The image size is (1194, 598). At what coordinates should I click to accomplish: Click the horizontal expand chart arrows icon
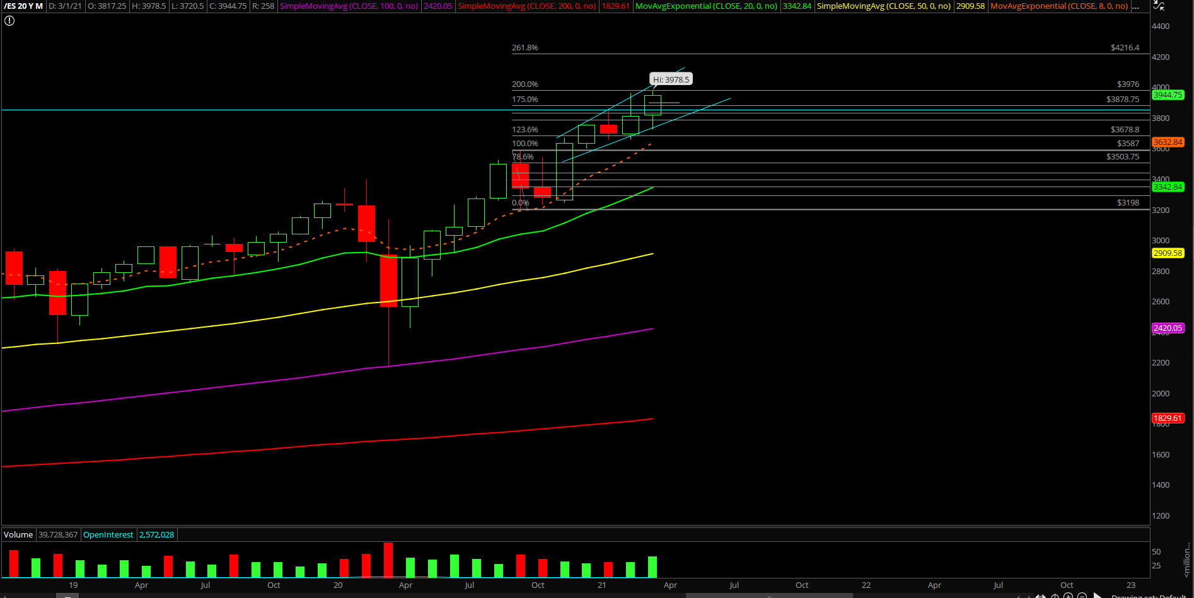click(x=1040, y=595)
